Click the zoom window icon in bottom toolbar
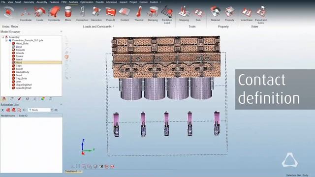 click(84, 167)
